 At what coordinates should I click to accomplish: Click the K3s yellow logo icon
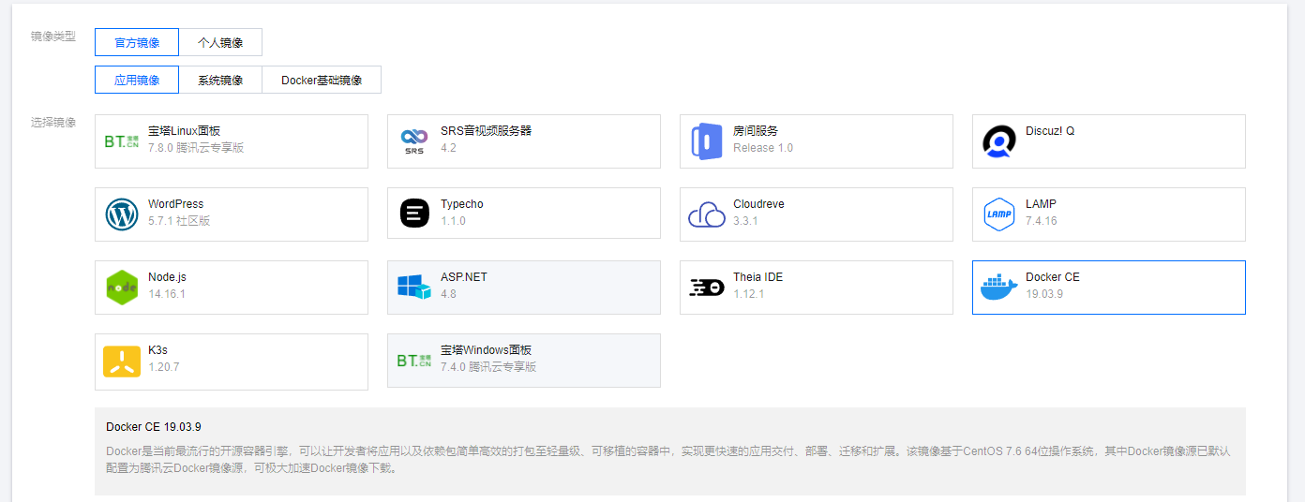click(122, 361)
